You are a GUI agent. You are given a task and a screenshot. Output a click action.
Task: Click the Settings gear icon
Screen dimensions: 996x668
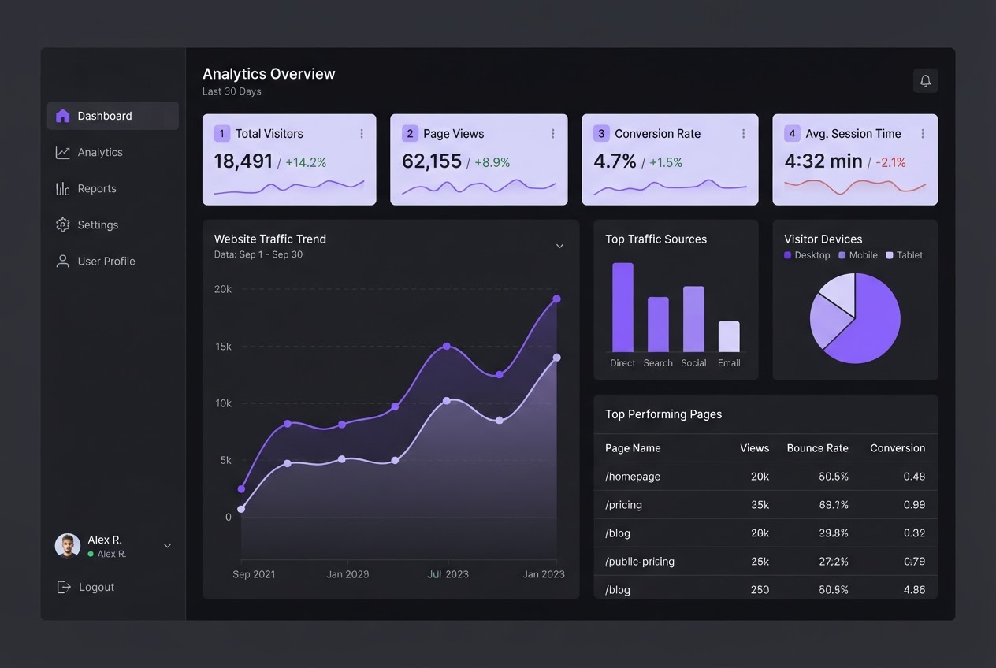click(x=63, y=225)
